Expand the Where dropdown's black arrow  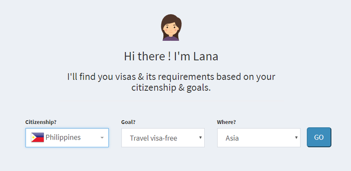(296, 138)
